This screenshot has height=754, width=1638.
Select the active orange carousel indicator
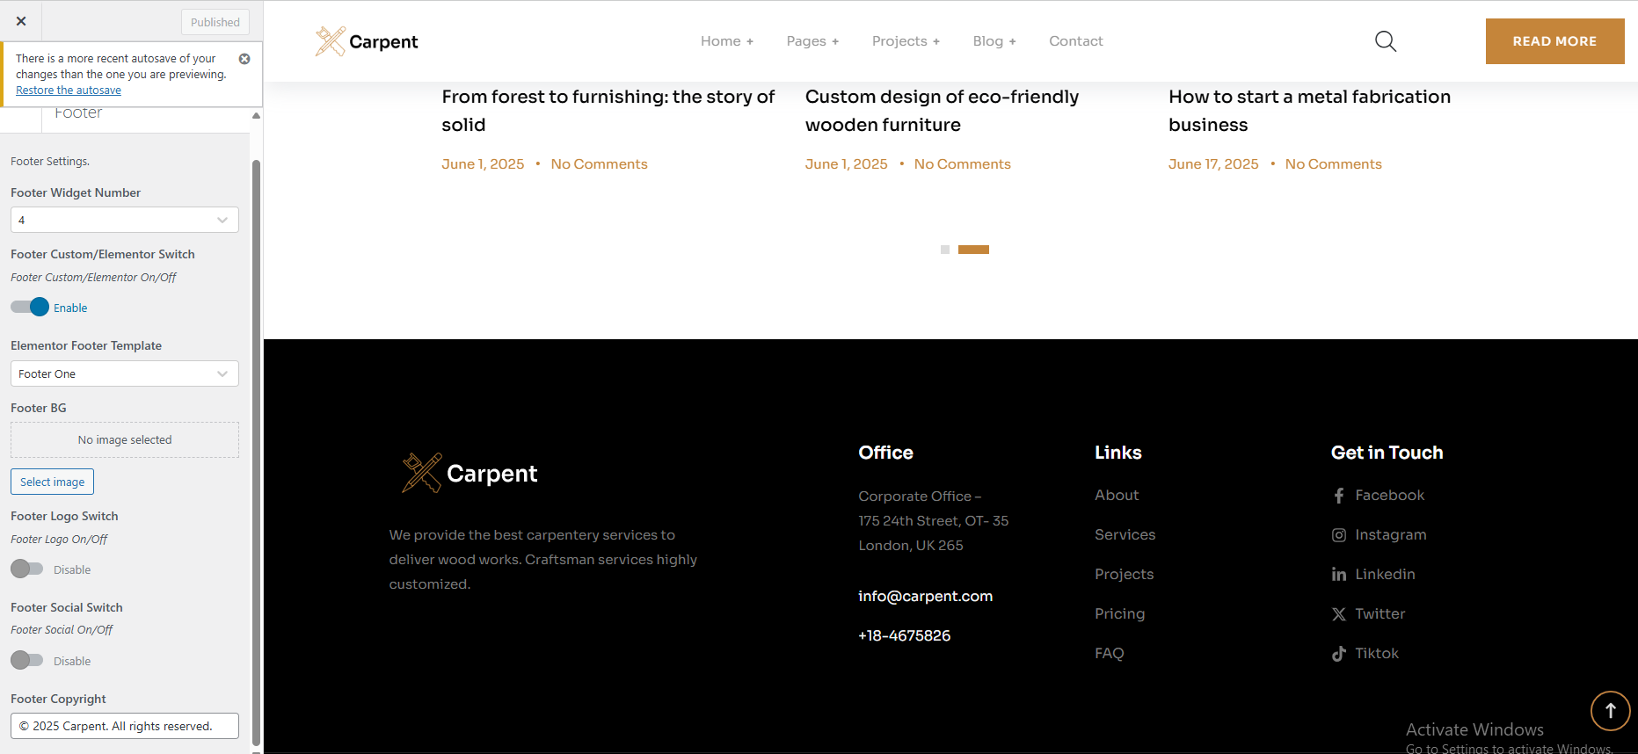coord(973,250)
